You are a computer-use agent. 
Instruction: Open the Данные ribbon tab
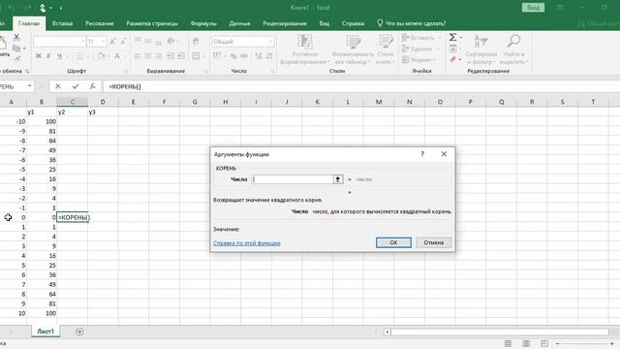239,23
